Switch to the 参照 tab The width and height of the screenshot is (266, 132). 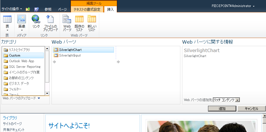click(x=48, y=10)
